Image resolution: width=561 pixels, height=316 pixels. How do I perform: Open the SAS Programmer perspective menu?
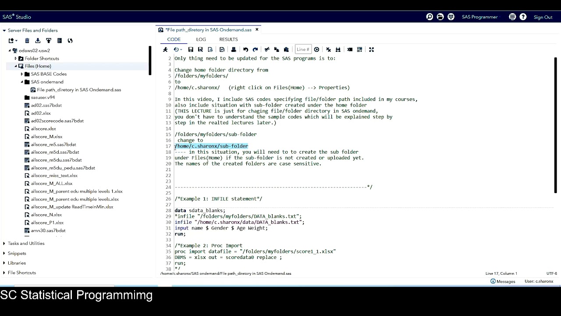click(x=479, y=17)
